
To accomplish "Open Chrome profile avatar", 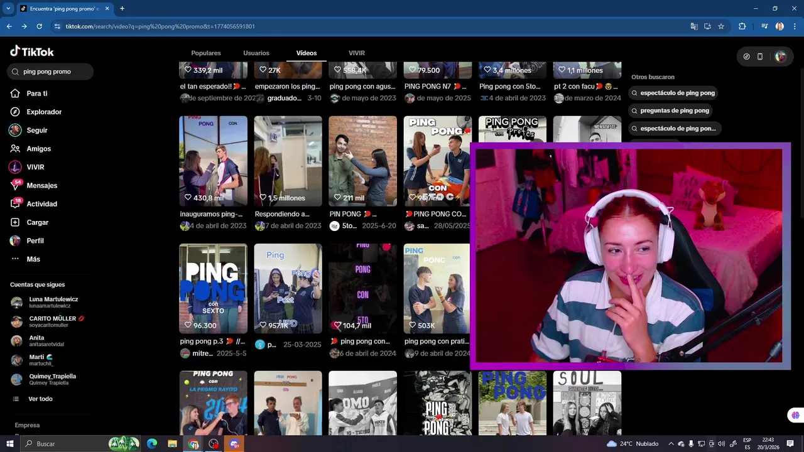I will click(x=780, y=26).
